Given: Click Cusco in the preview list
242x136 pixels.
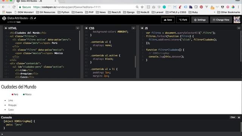Looking at the screenshot, I should click(x=11, y=110).
